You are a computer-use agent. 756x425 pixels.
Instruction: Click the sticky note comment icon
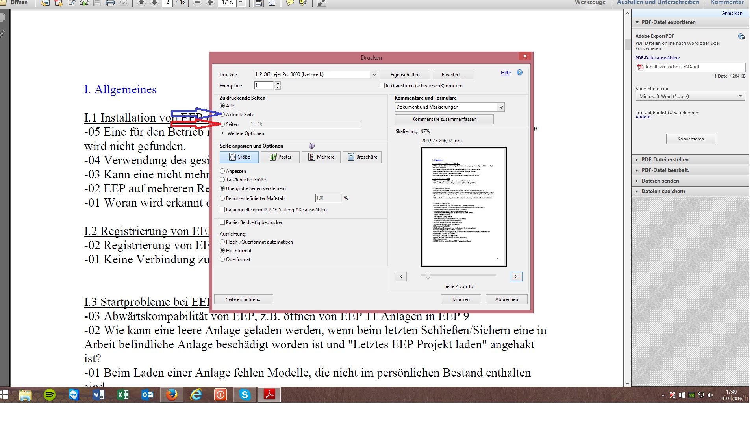(290, 3)
